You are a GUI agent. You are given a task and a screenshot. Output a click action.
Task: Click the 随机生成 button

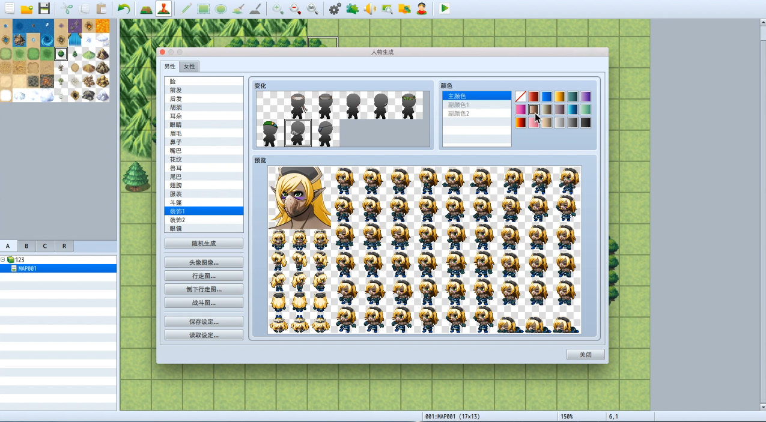[x=204, y=243]
